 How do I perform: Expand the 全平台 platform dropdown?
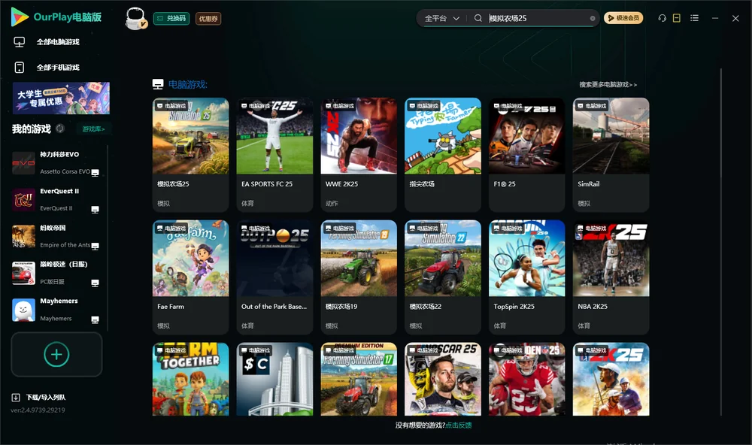click(x=441, y=18)
